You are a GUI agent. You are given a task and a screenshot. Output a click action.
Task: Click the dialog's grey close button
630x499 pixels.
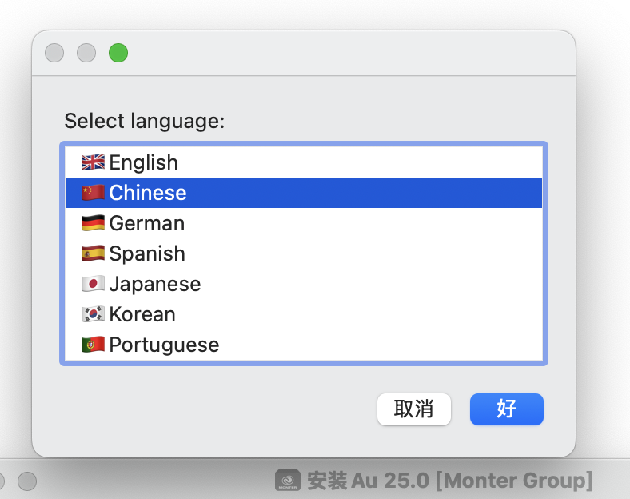coord(54,54)
